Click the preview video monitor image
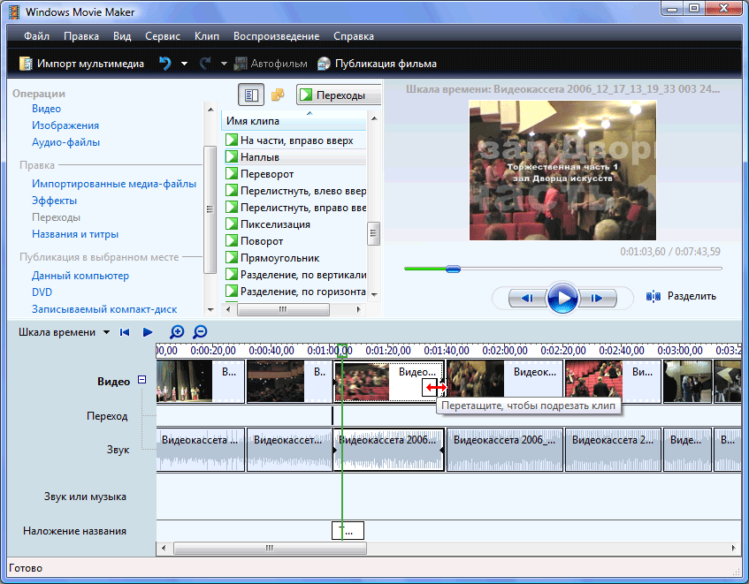 point(562,171)
